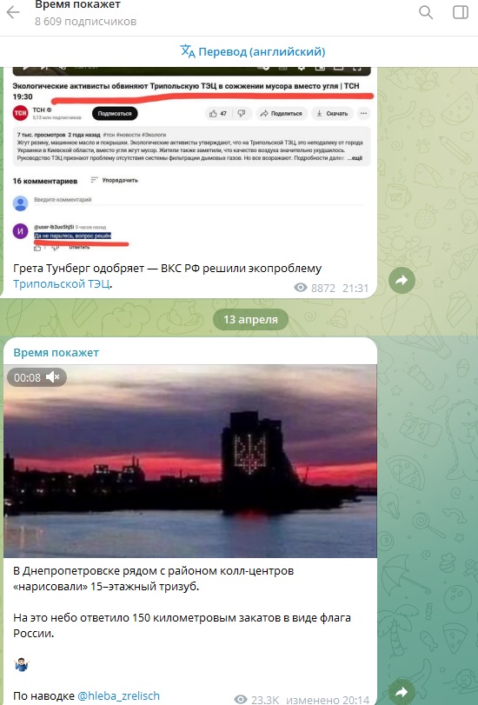478x705 pixels.
Task: Click the Подписаться button in screenshot
Action: [115, 114]
